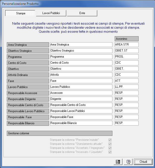155x168 pixels.
Task: Toggle the Previsione Iniziale column checkbox
Action: [110, 140]
